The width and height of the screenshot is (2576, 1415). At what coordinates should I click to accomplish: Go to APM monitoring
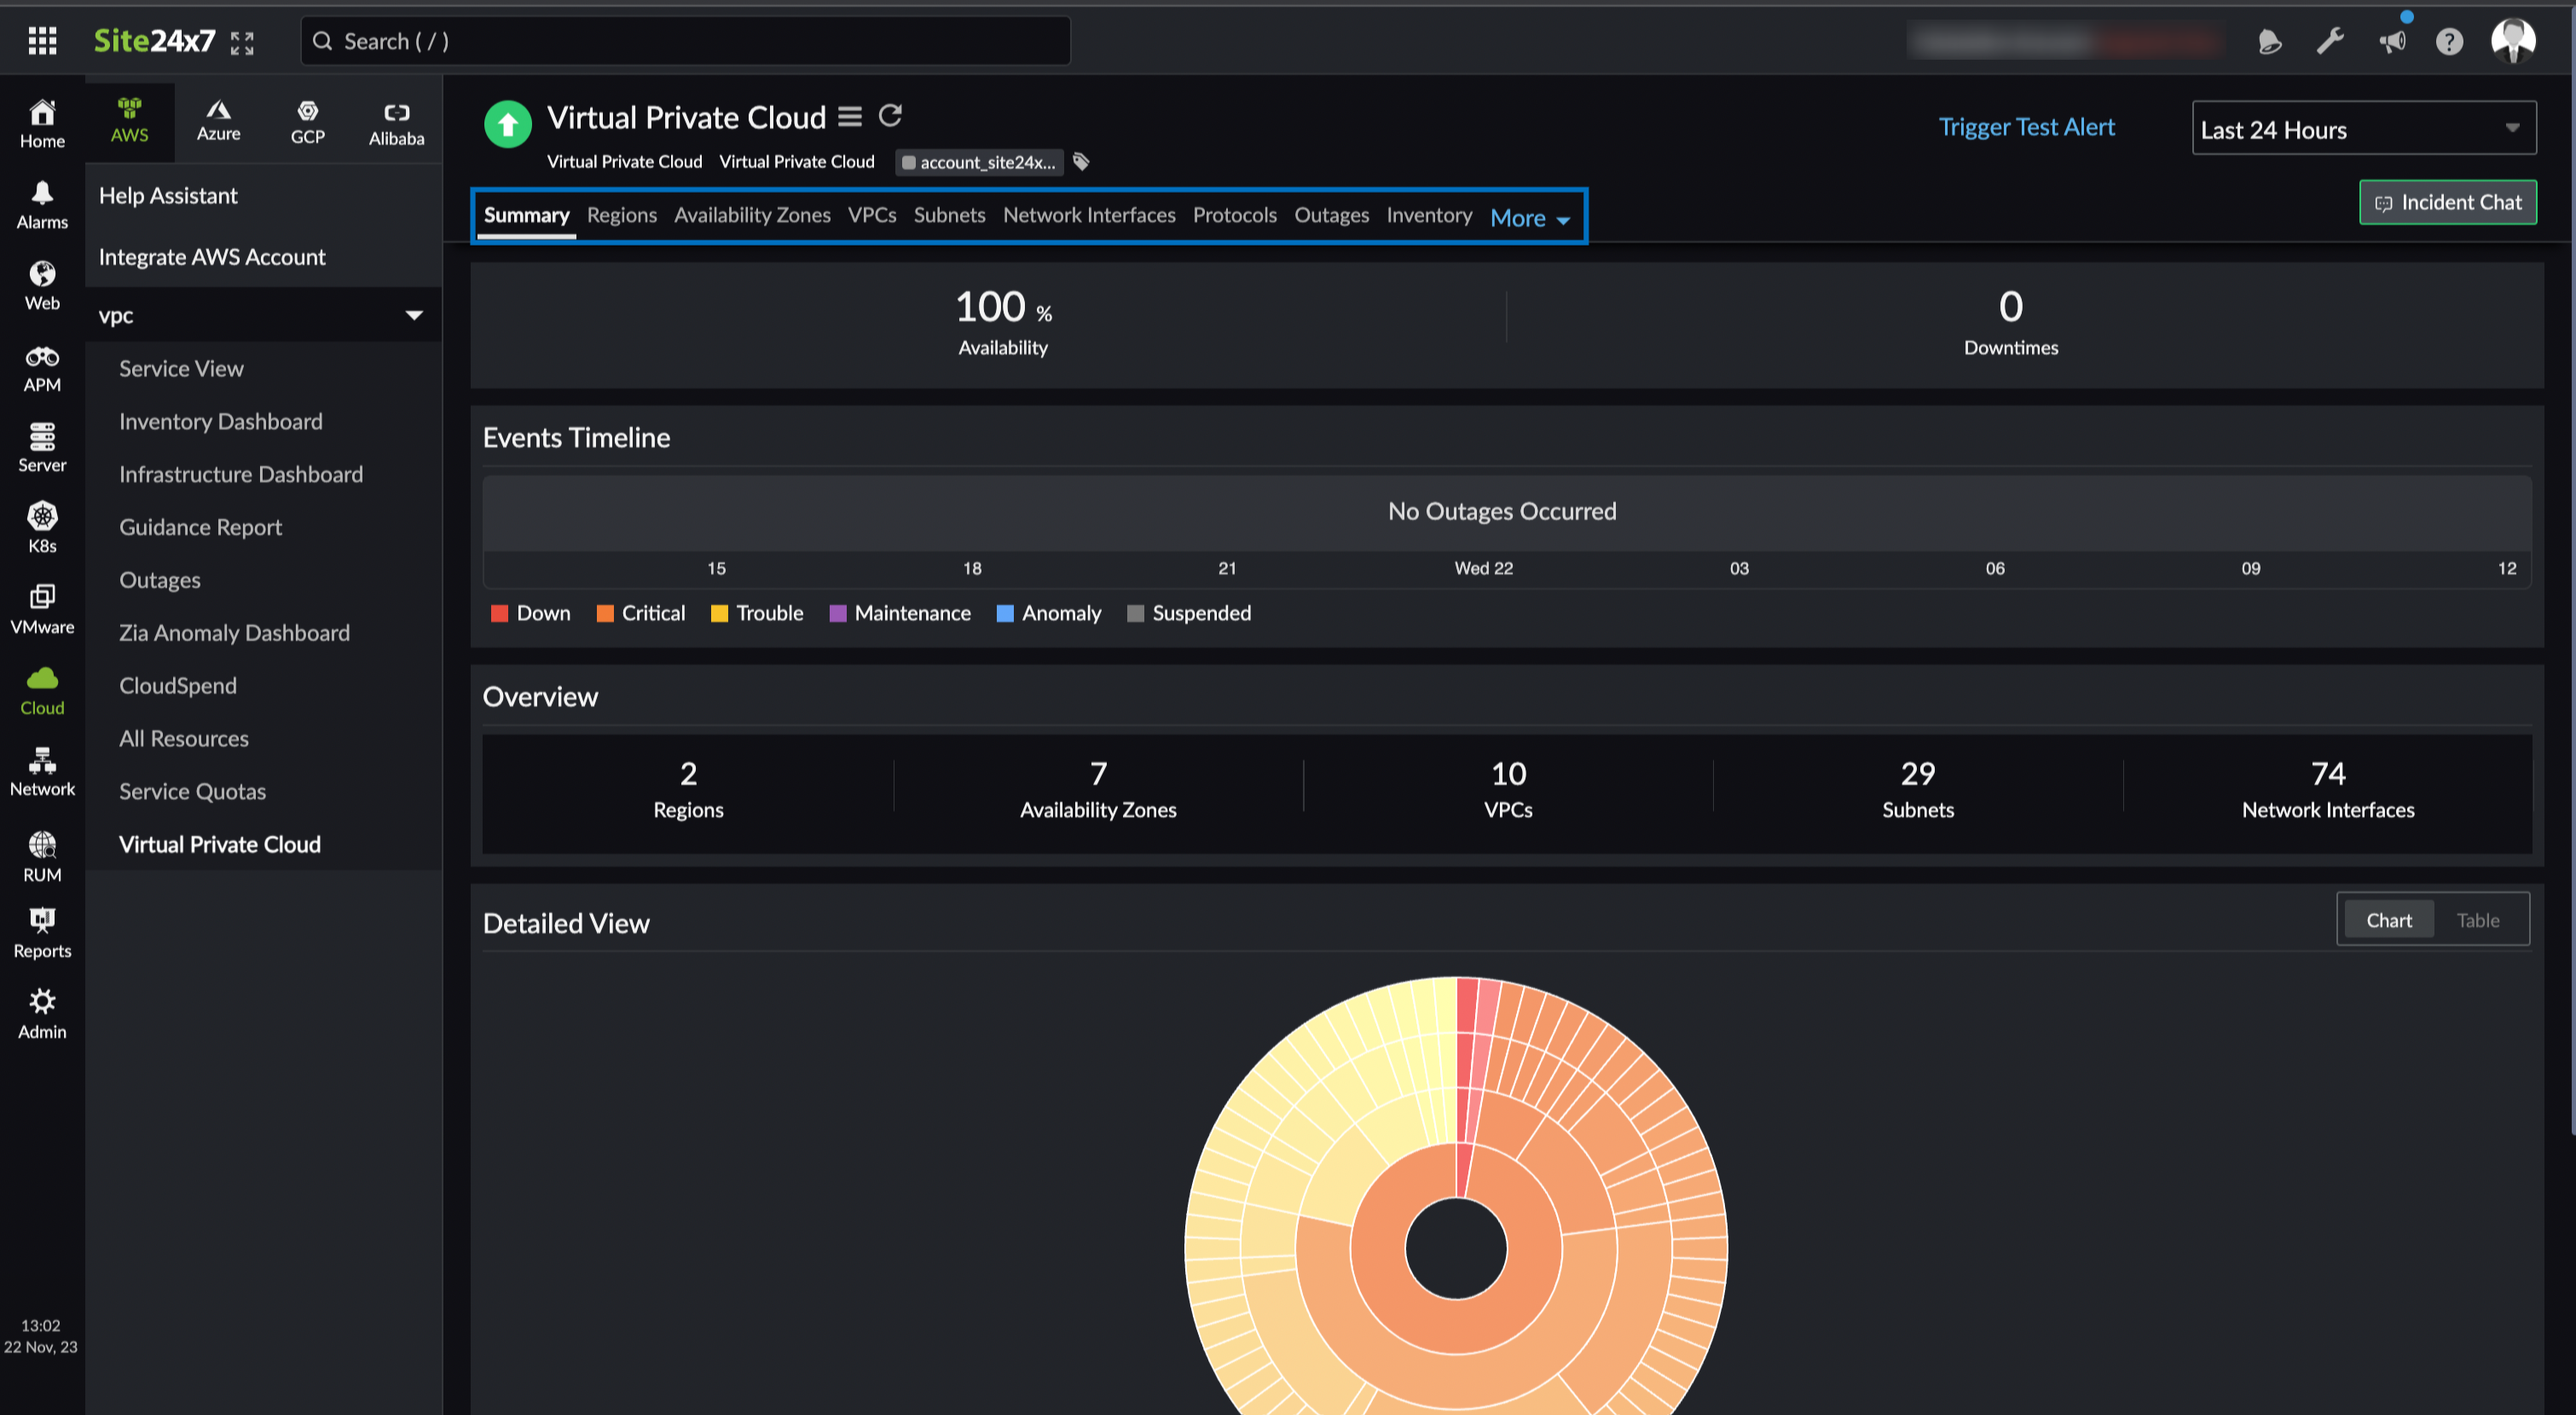(x=41, y=367)
